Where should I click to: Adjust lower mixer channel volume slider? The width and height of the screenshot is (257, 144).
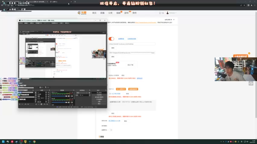click(59, 102)
